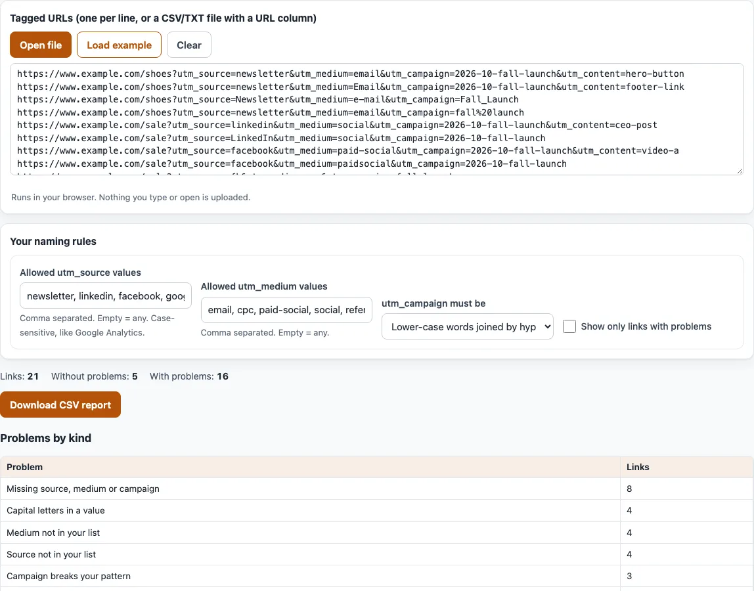The image size is (754, 591).
Task: Click the URL line ending ceo-post
Action: coord(337,125)
